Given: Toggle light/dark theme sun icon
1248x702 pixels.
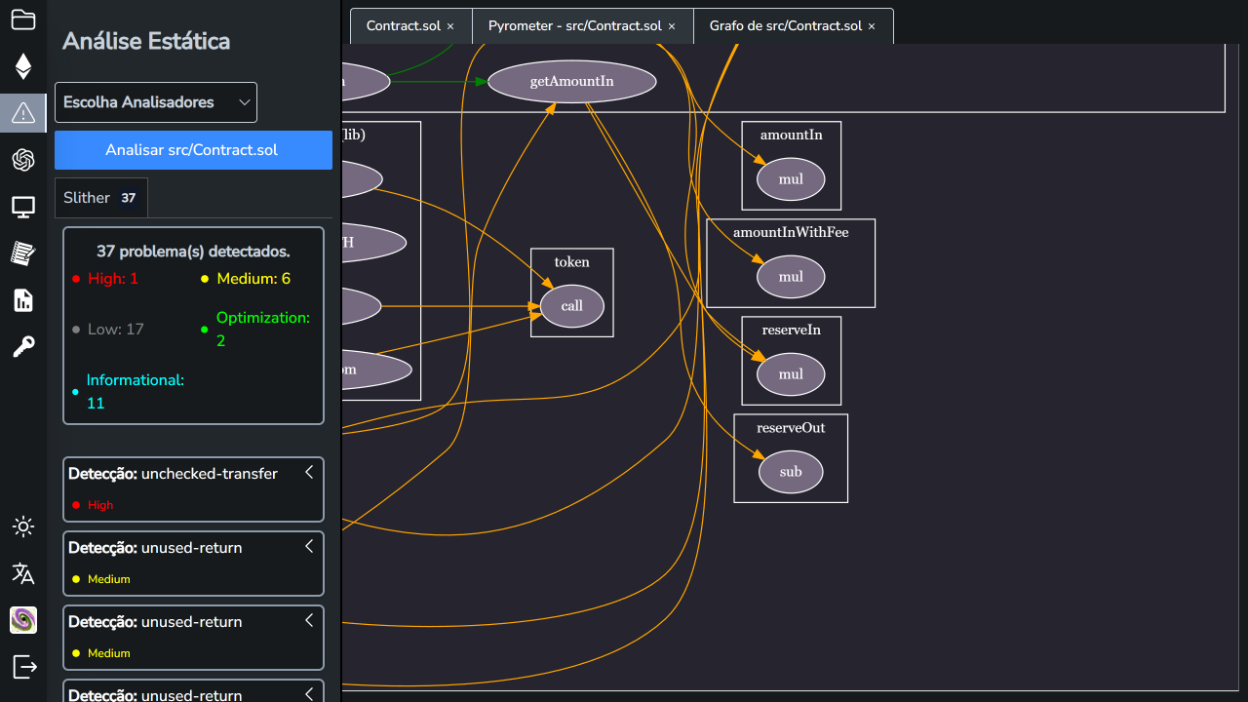Looking at the screenshot, I should (23, 526).
